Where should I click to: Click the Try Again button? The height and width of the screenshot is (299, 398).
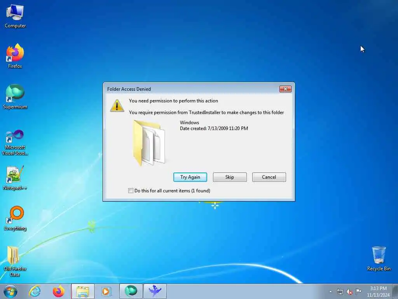pyautogui.click(x=190, y=177)
